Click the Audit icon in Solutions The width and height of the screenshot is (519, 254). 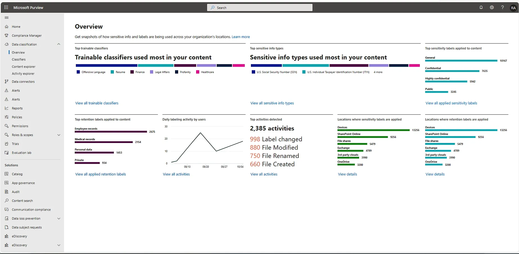pos(7,192)
